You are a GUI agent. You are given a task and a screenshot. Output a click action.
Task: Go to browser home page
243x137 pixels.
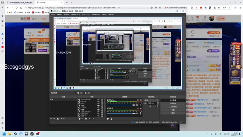(21, 7)
